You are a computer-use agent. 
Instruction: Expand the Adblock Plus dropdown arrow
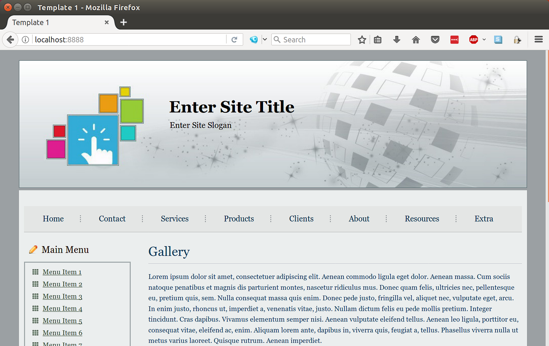(x=484, y=39)
